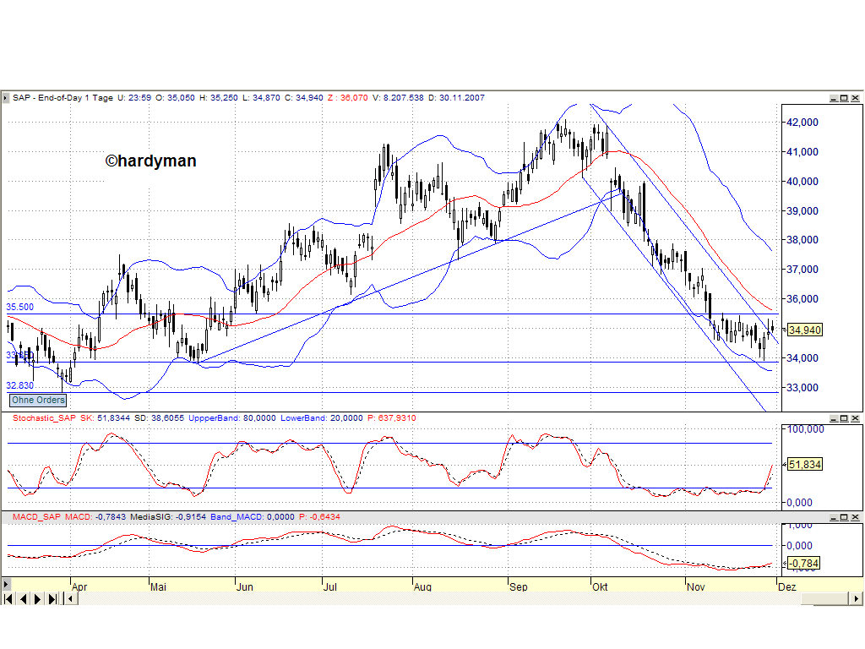This screenshot has height=649, width=865.
Task: Minimize the MACD_SAP panel
Action: [834, 516]
